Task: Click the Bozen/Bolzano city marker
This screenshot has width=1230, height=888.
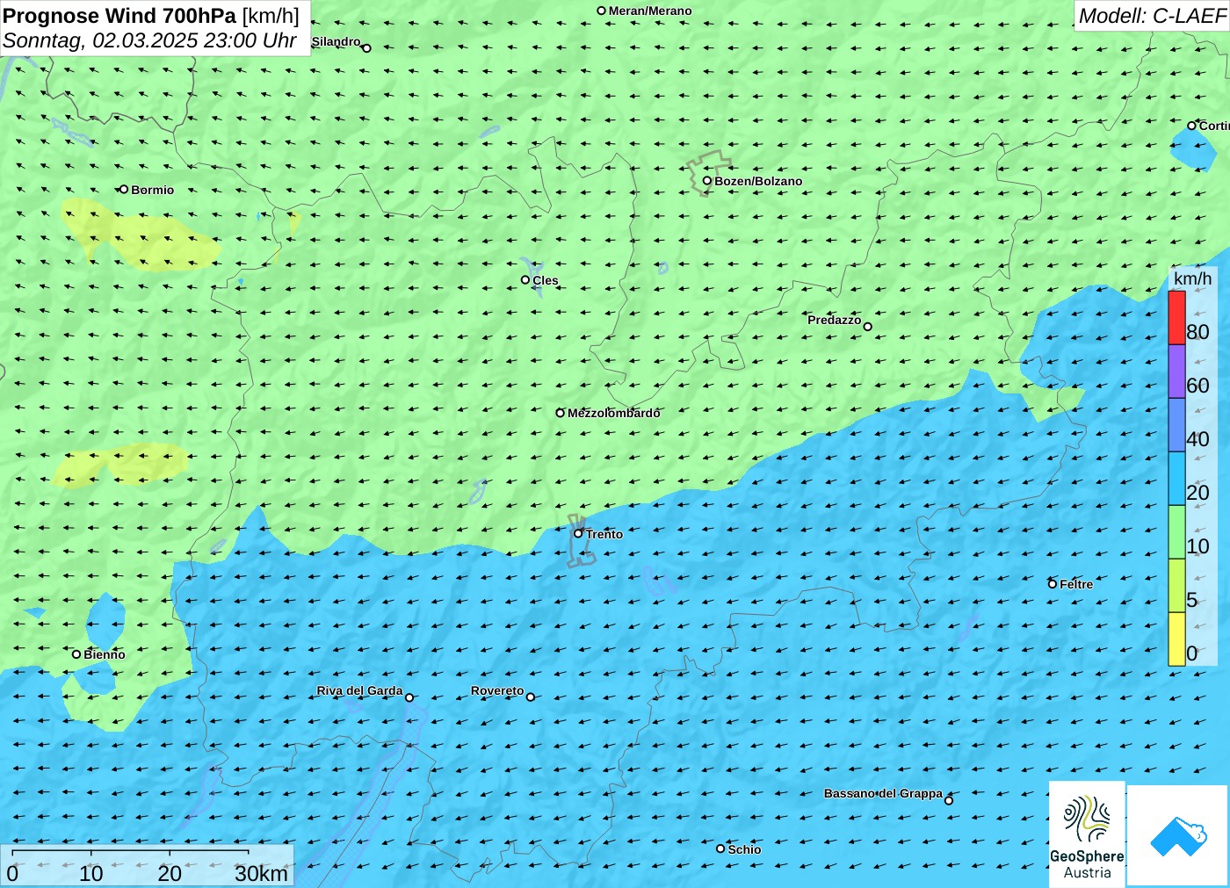Action: coord(707,181)
